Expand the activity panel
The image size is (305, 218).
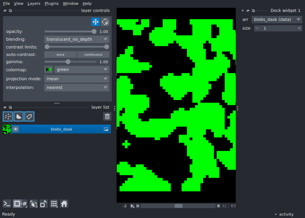284,214
